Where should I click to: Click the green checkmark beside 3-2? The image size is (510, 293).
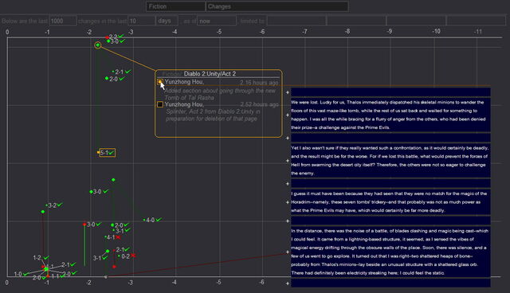pyautogui.click(x=60, y=205)
